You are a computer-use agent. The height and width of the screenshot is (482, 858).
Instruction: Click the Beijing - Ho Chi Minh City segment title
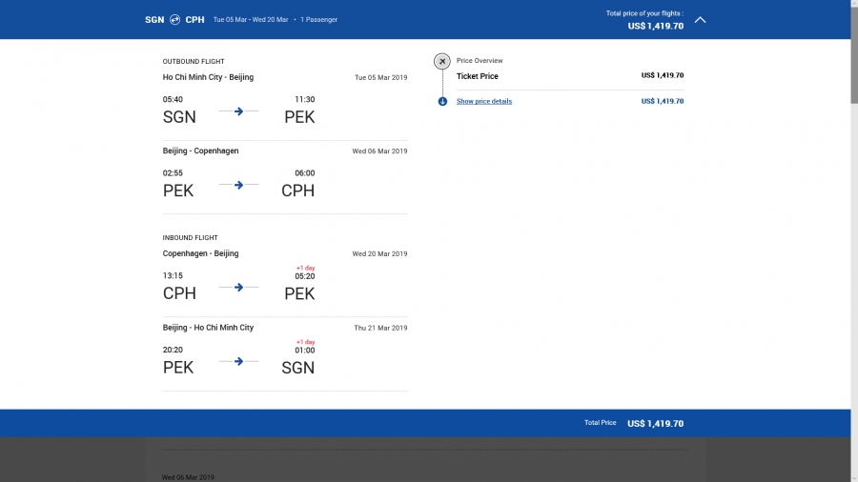208,328
